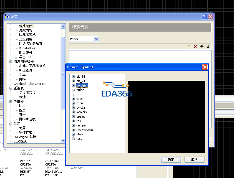The image size is (234, 178).
Task: Select DxDesigner 诊断 in settings tree
Action: (25, 137)
